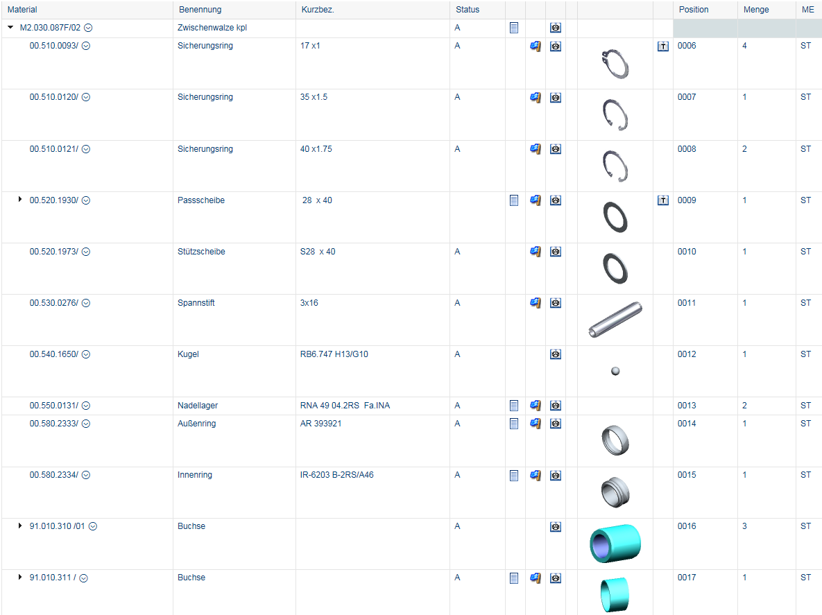
Task: Open document icon for Zwischenwalze kpl row
Action: (514, 28)
